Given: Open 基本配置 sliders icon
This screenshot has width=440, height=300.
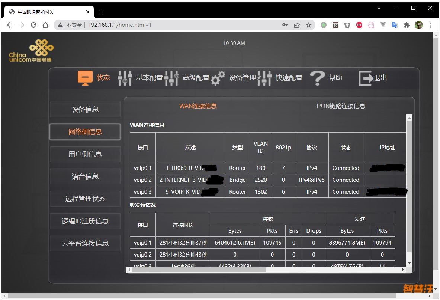Looking at the screenshot, I should pyautogui.click(x=125, y=78).
